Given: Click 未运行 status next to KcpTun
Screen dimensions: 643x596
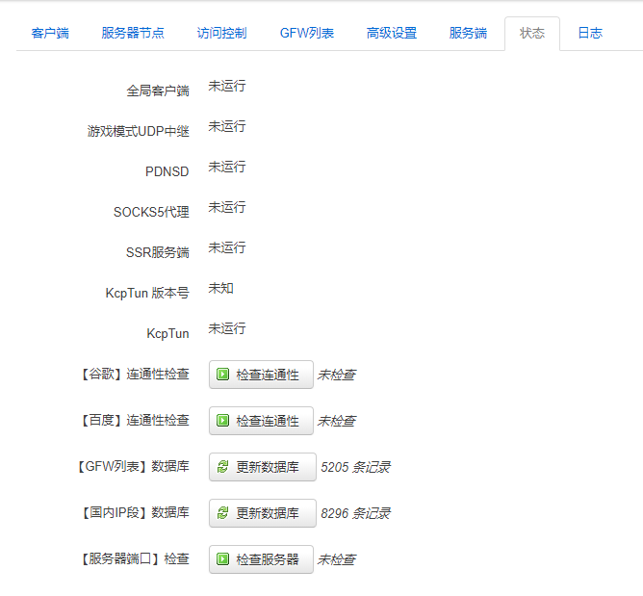Looking at the screenshot, I should point(227,328).
